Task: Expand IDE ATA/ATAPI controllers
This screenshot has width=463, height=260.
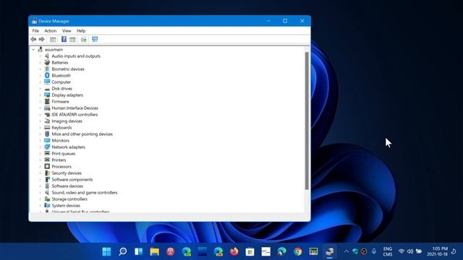Action: [41, 114]
